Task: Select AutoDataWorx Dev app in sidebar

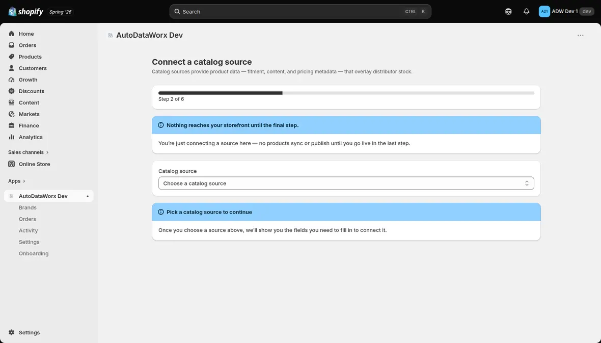Action: (x=49, y=196)
